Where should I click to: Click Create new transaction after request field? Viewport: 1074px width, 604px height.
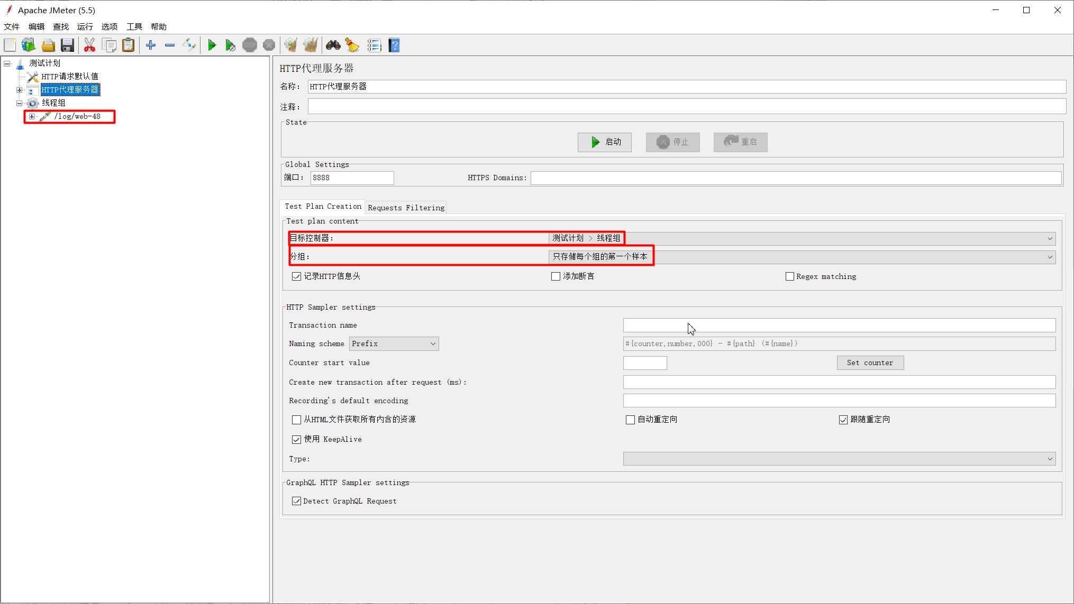tap(839, 382)
